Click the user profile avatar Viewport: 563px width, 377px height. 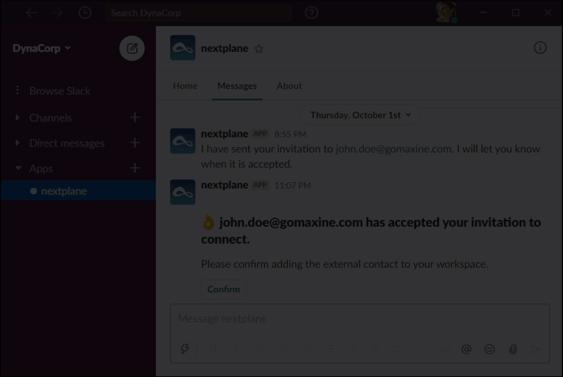[x=446, y=12]
